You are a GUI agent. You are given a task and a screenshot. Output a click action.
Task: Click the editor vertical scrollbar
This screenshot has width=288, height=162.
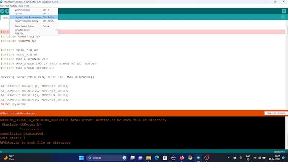pyautogui.click(x=287, y=31)
